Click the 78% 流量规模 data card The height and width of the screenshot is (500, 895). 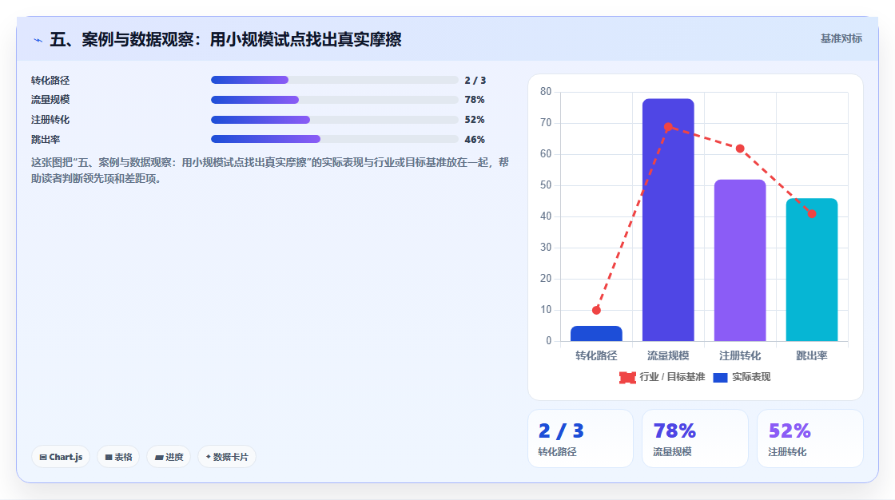[x=695, y=438]
